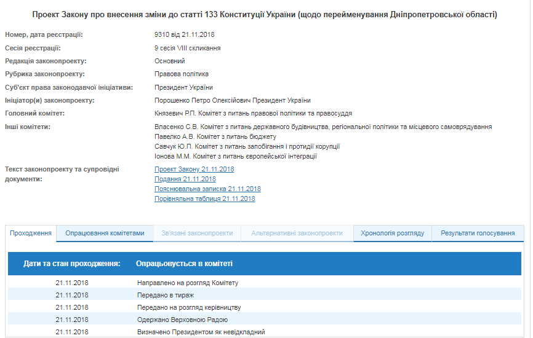533x338 pixels.
Task: Click the Визначено Президентом як невідкладний row
Action: coord(201,332)
